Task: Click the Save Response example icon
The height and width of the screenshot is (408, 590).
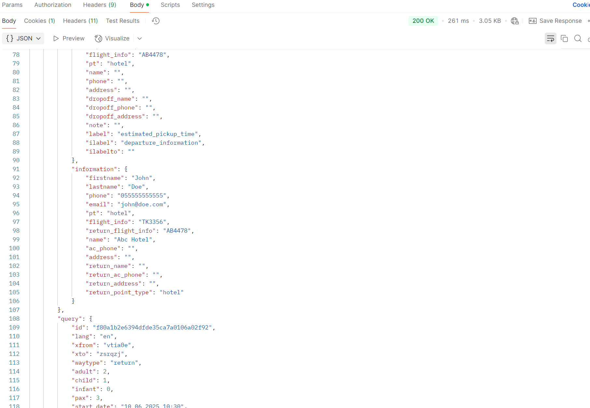Action: click(x=532, y=21)
